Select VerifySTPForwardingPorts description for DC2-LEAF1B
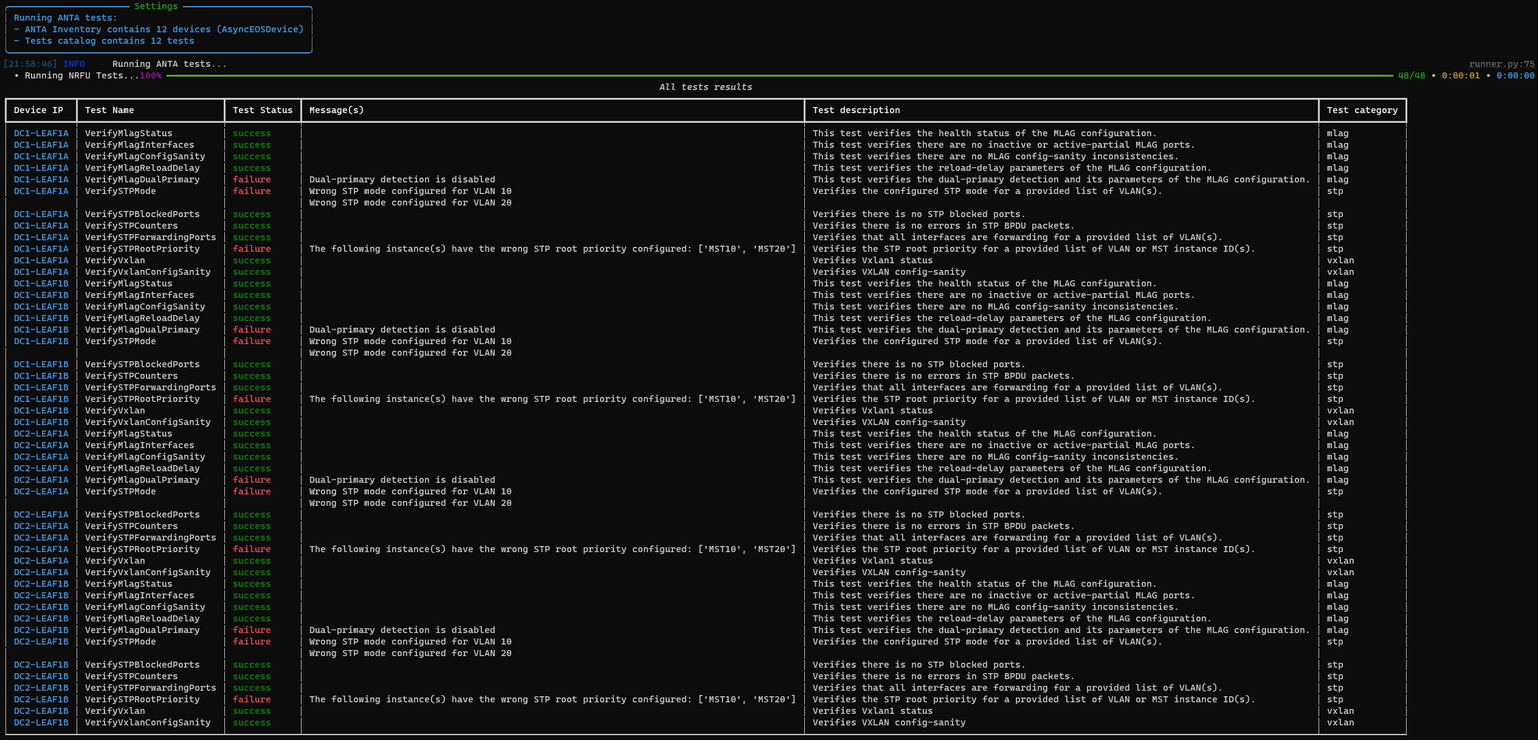 [1018, 688]
